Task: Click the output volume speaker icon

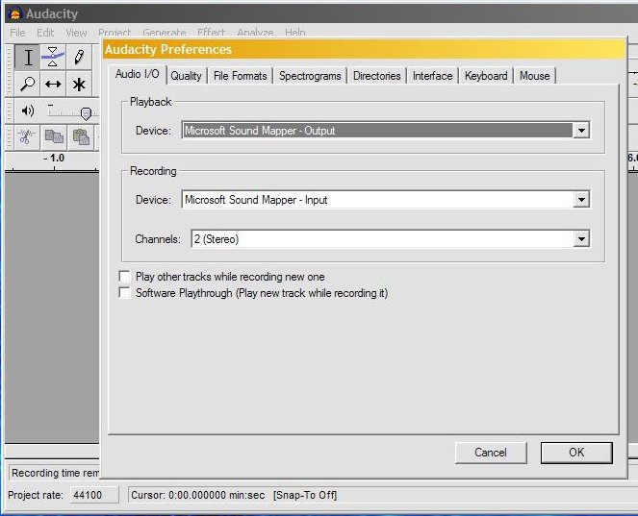Action: pyautogui.click(x=28, y=111)
